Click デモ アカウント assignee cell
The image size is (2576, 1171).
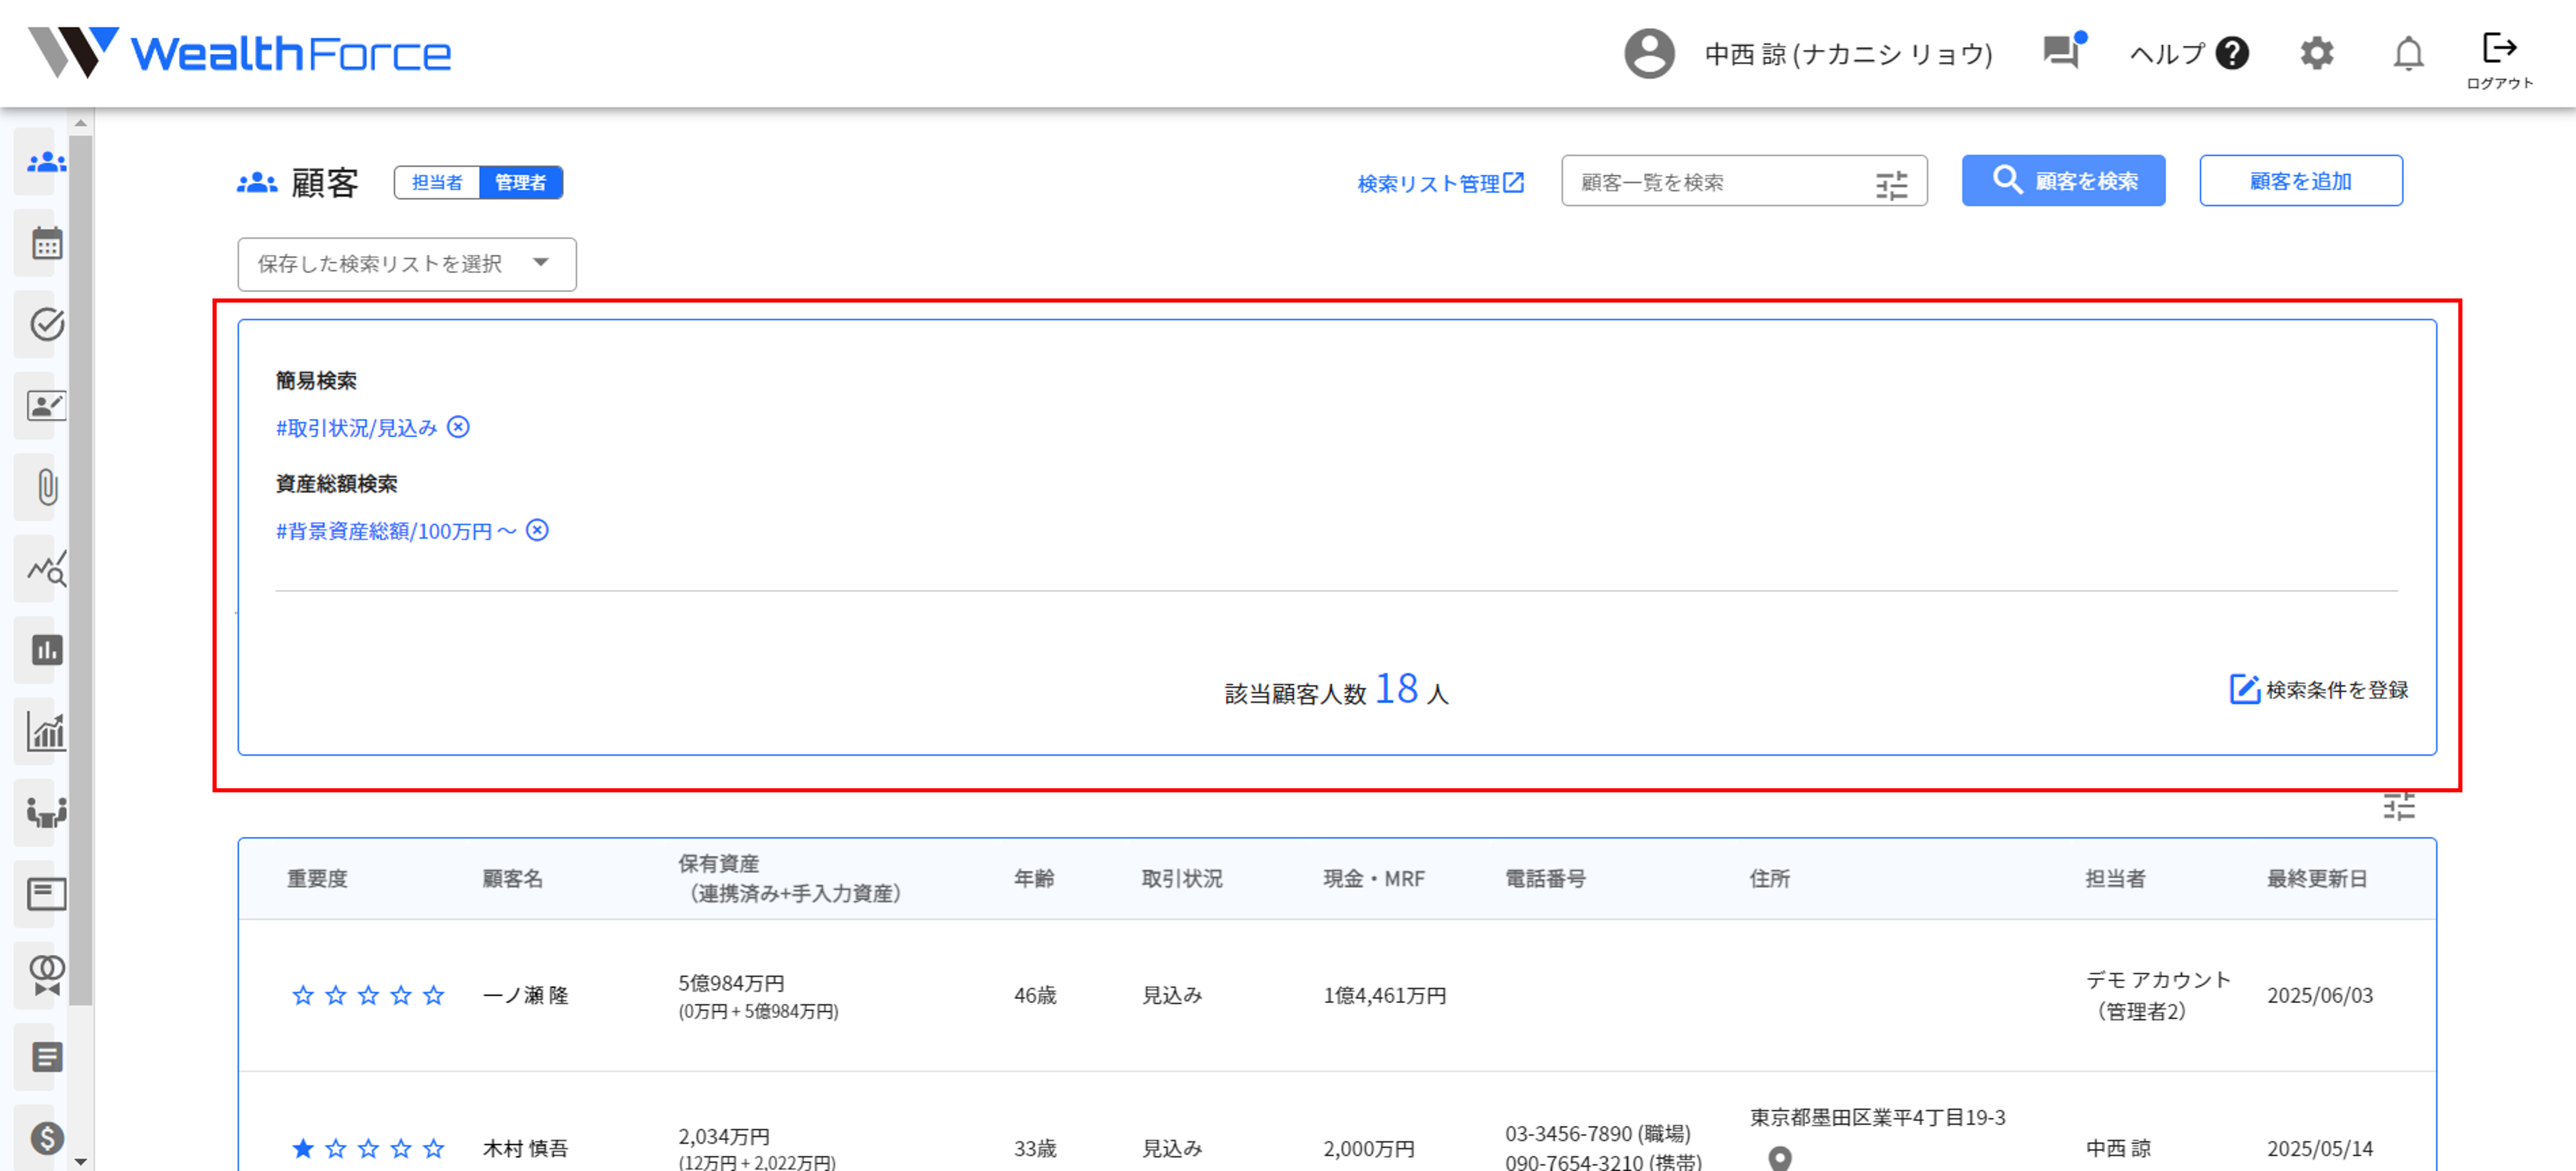point(2158,995)
